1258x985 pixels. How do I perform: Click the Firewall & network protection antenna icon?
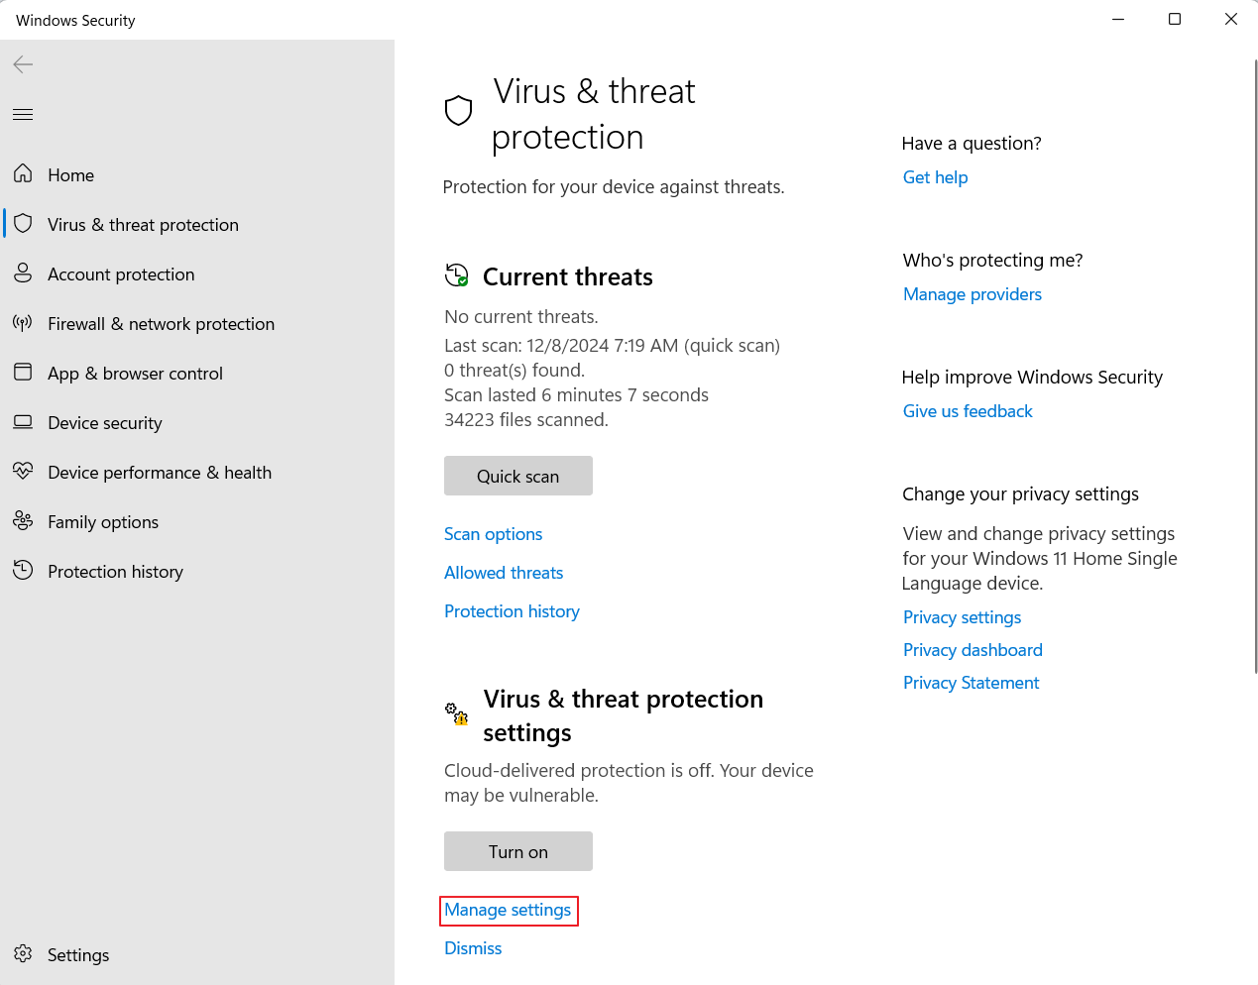pyautogui.click(x=23, y=323)
